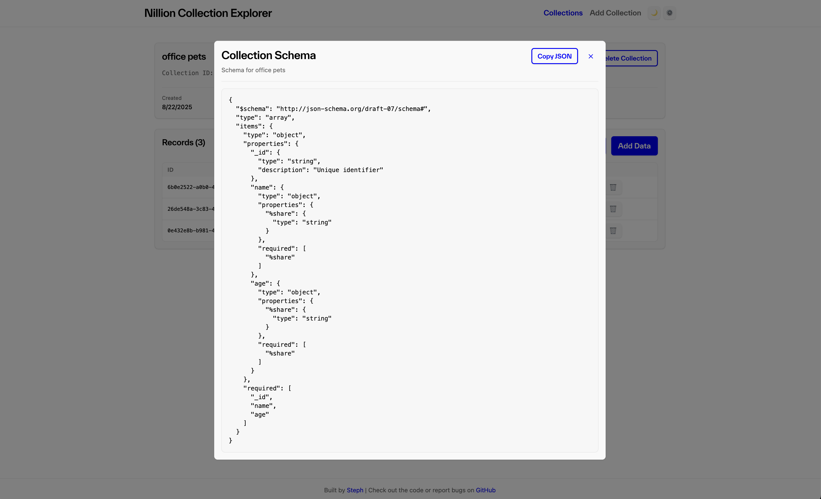Click the Records (3) section header
The width and height of the screenshot is (821, 499).
click(x=183, y=142)
